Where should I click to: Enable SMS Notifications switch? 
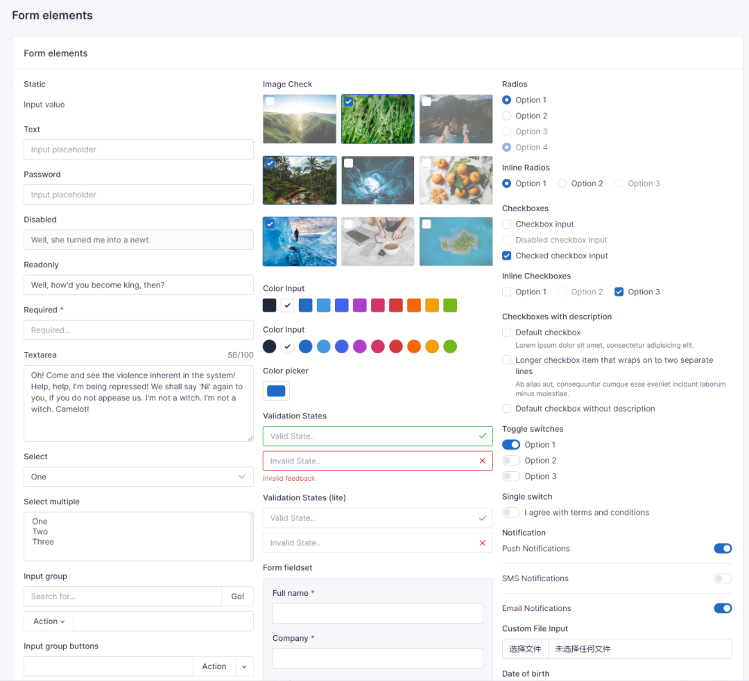coord(723,578)
